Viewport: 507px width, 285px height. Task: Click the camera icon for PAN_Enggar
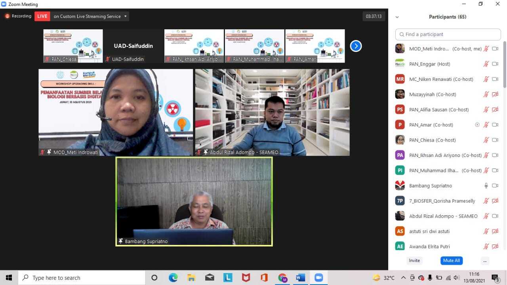coord(495,64)
